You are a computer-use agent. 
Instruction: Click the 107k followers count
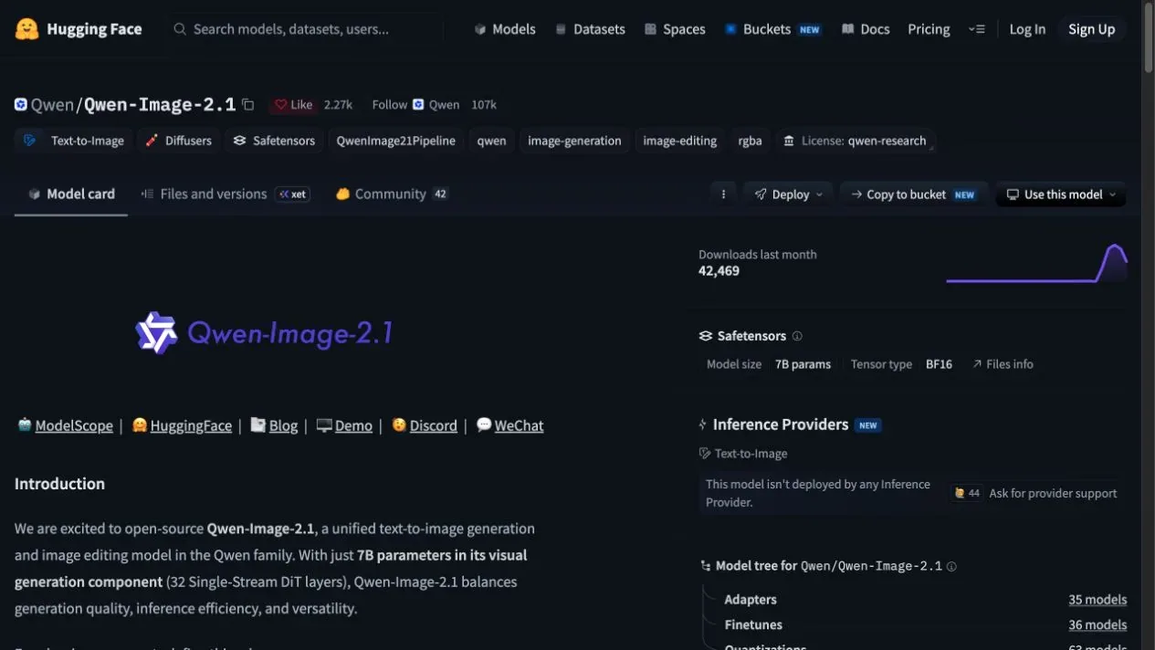pos(484,105)
